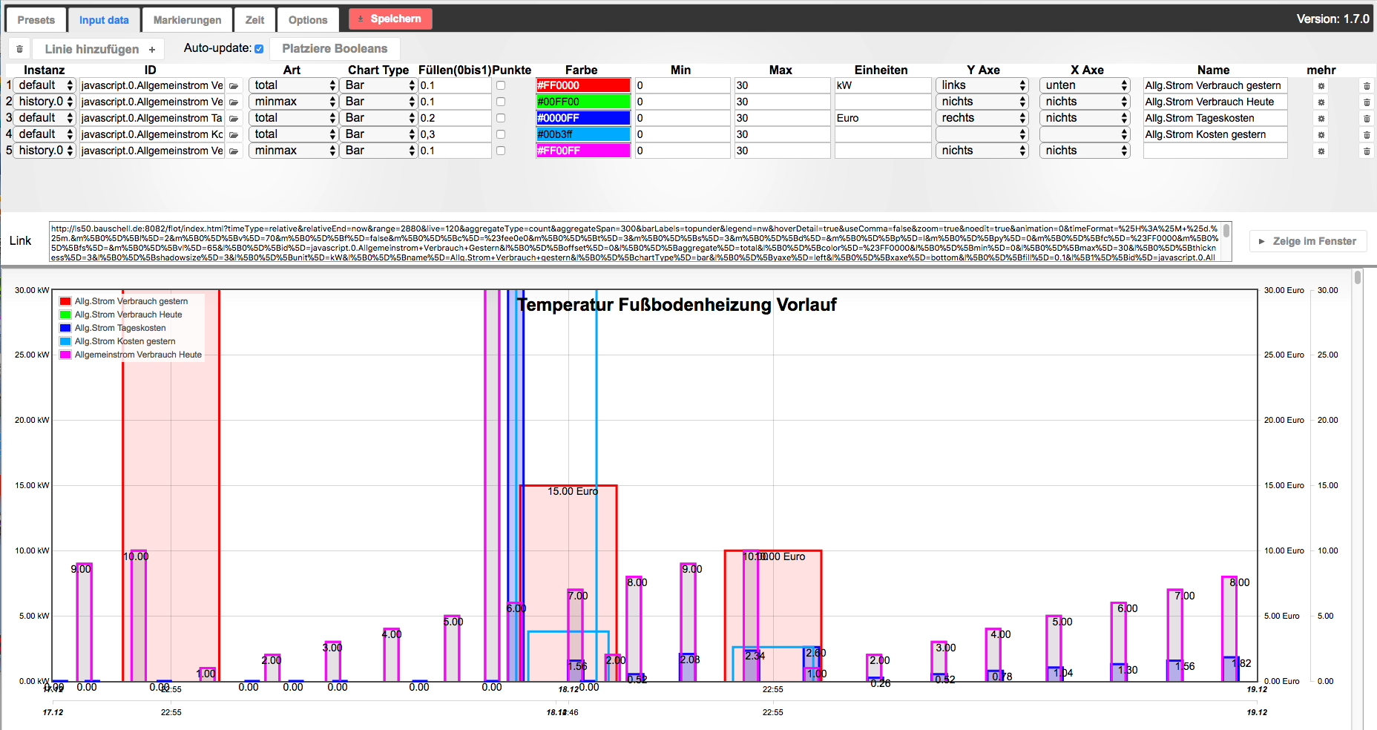Delete the Allg.Strom Verbrauch Heute line
Image resolution: width=1377 pixels, height=730 pixels.
click(1367, 102)
